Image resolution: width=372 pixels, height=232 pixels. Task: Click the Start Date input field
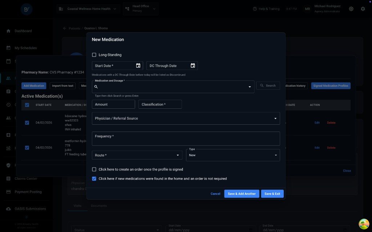tap(117, 66)
